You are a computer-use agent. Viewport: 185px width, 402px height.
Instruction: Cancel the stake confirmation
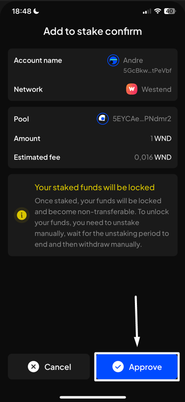[x=49, y=367]
